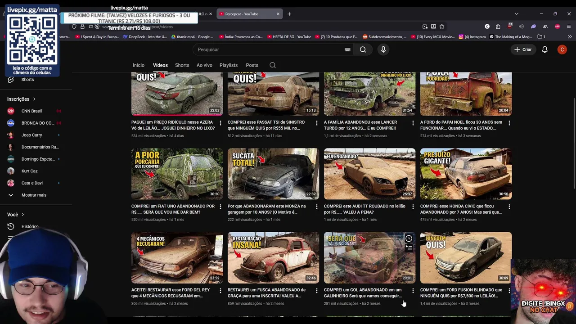The width and height of the screenshot is (576, 324).
Task: Open title COMPREI esse HONDA CIVIC
Action: (x=461, y=209)
